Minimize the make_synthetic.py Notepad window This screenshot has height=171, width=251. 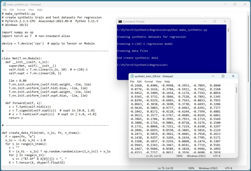[x=225, y=4]
